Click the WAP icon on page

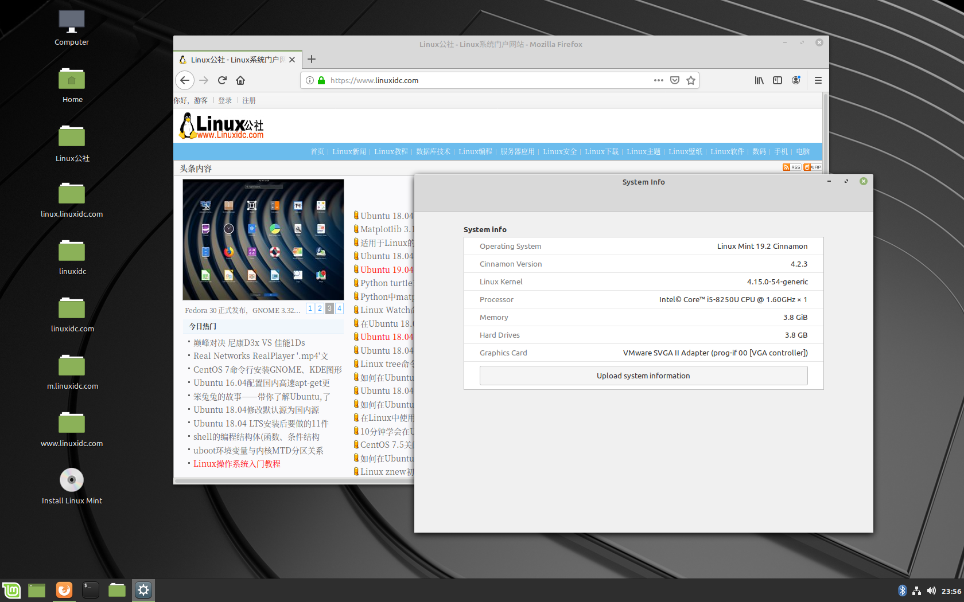point(813,167)
